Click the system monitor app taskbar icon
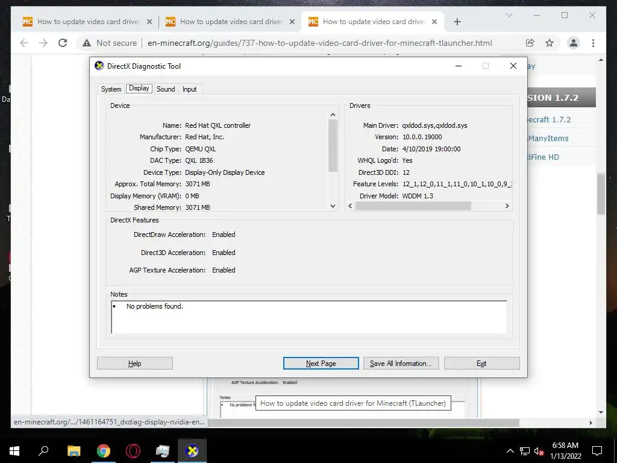Viewport: 617px width, 463px height. click(163, 451)
